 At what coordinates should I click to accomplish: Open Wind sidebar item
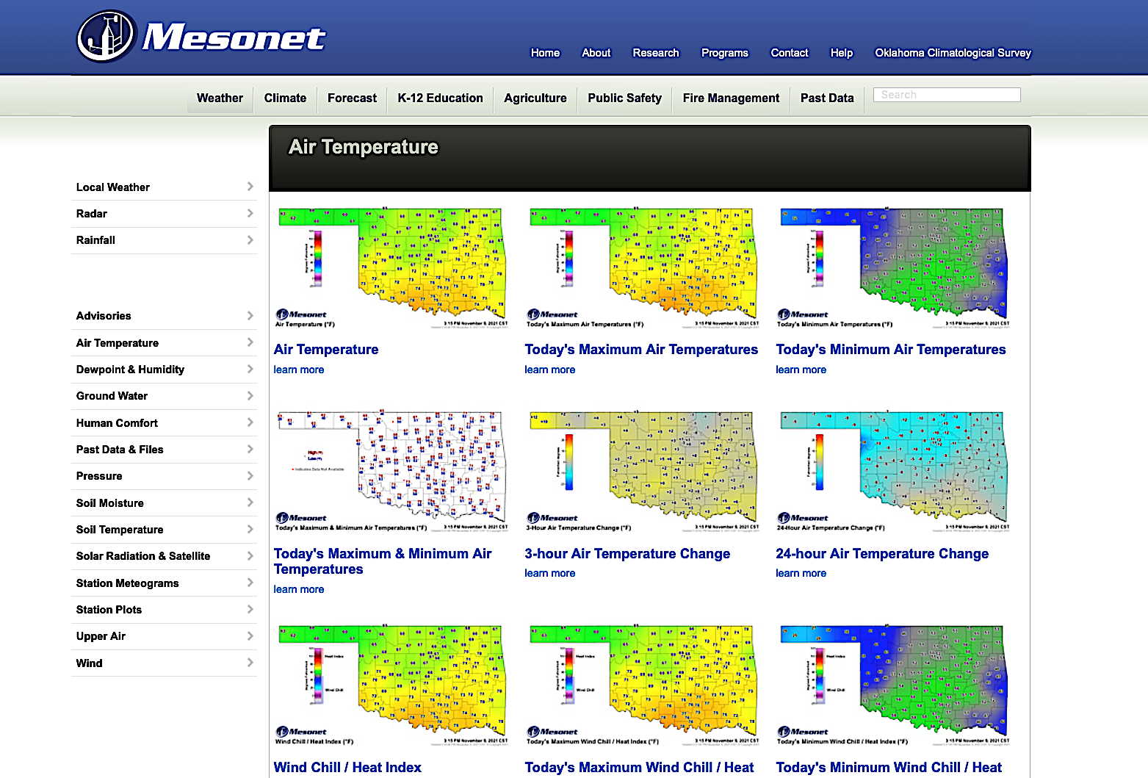point(164,663)
